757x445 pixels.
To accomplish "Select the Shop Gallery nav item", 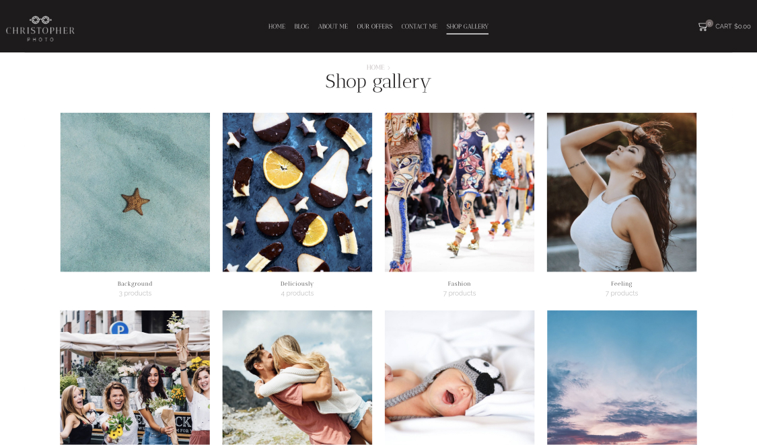I will tap(468, 26).
